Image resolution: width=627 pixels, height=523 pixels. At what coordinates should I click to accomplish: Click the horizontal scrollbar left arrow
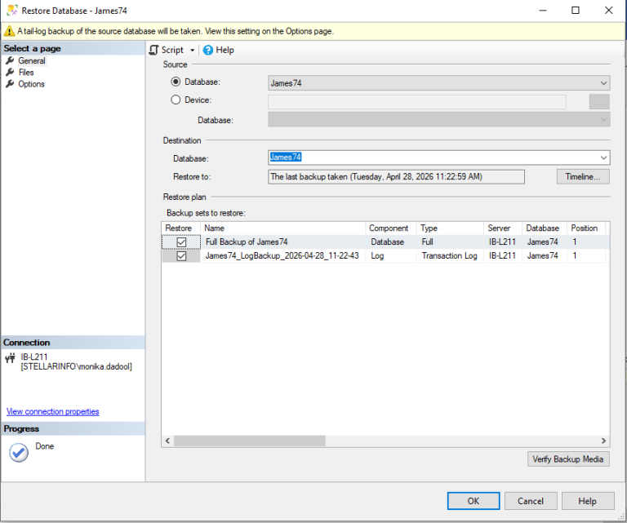(167, 441)
